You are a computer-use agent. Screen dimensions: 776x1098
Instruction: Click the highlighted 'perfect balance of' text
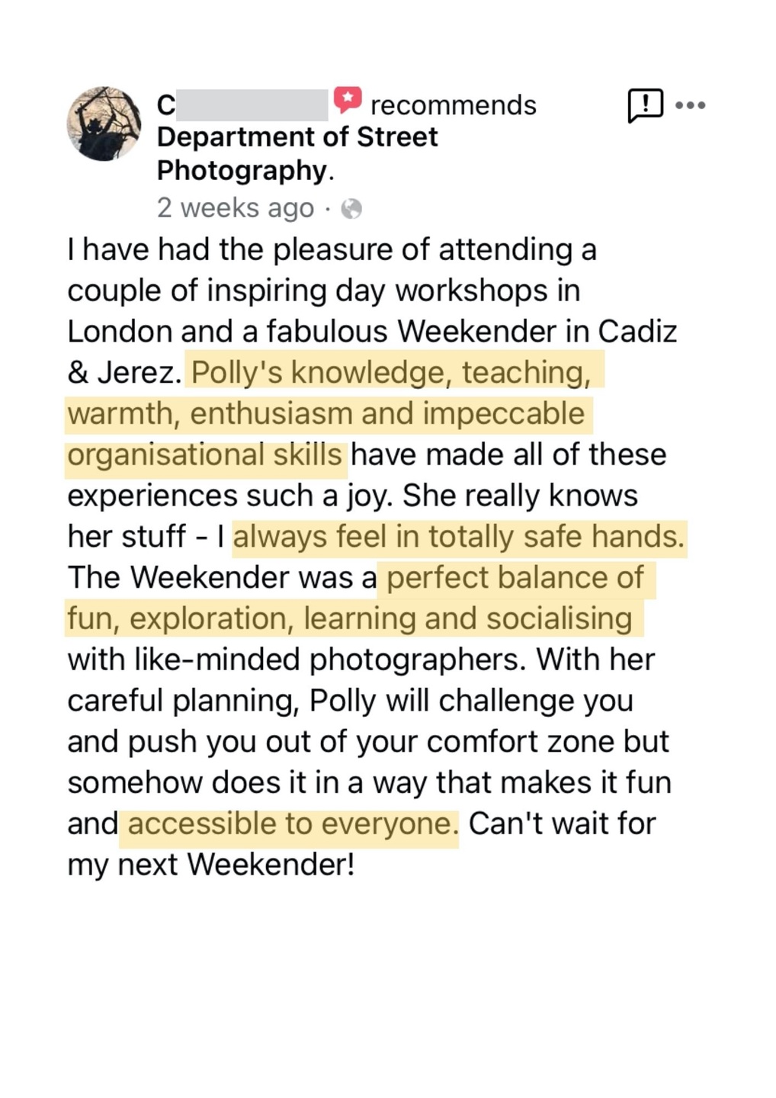coord(516,578)
